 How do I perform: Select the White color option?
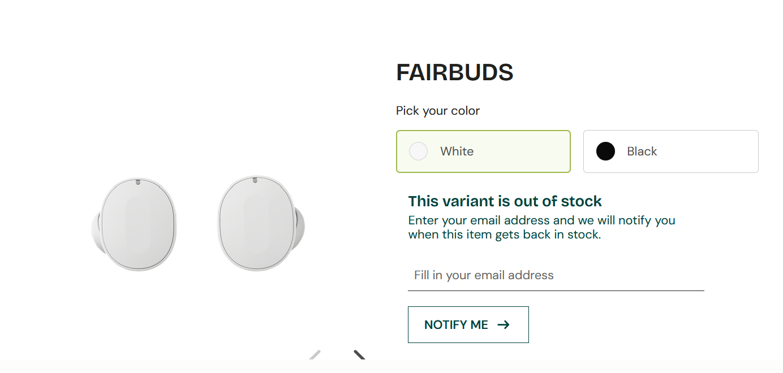pyautogui.click(x=483, y=151)
